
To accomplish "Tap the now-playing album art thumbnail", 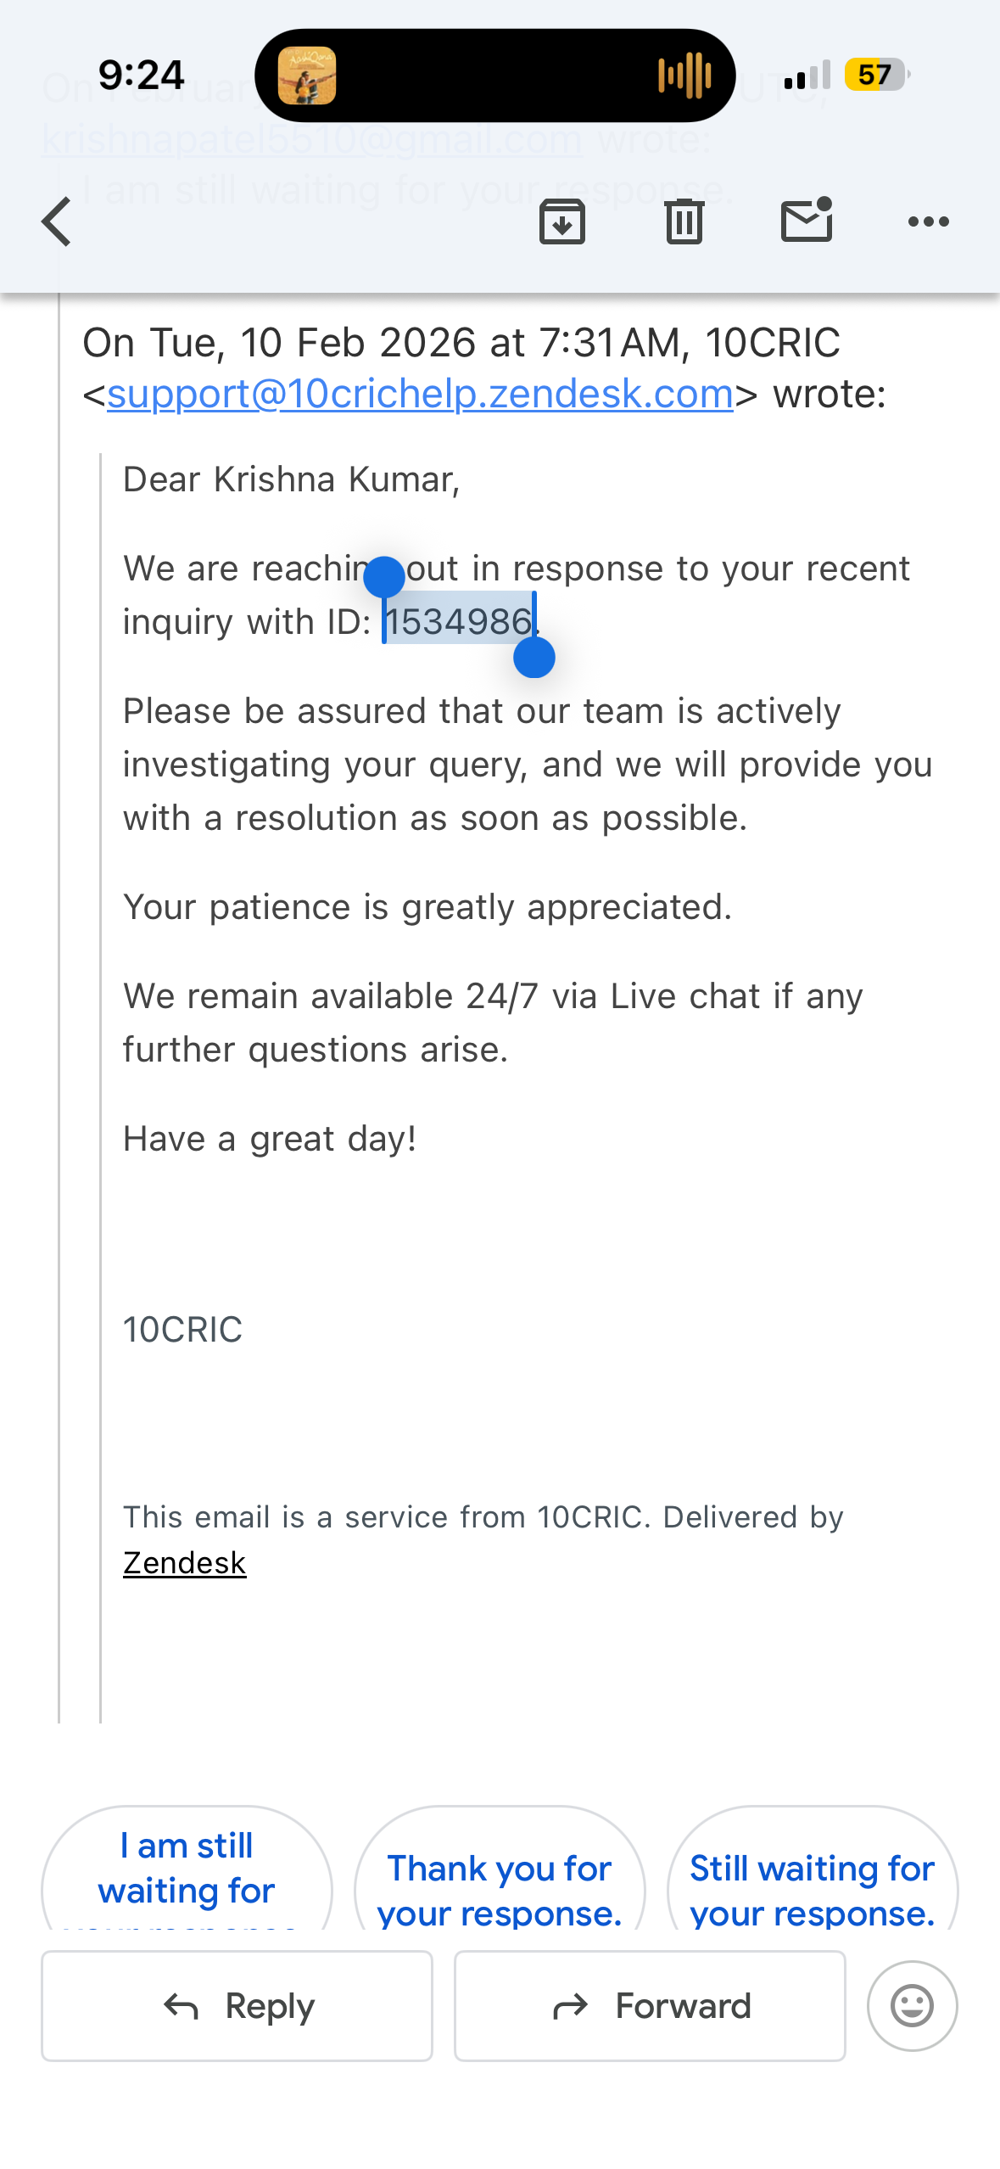I will (307, 76).
